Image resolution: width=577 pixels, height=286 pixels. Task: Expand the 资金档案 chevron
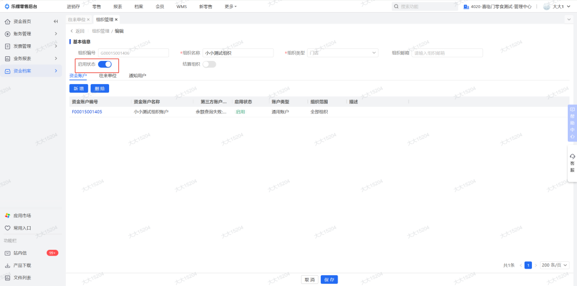[56, 71]
